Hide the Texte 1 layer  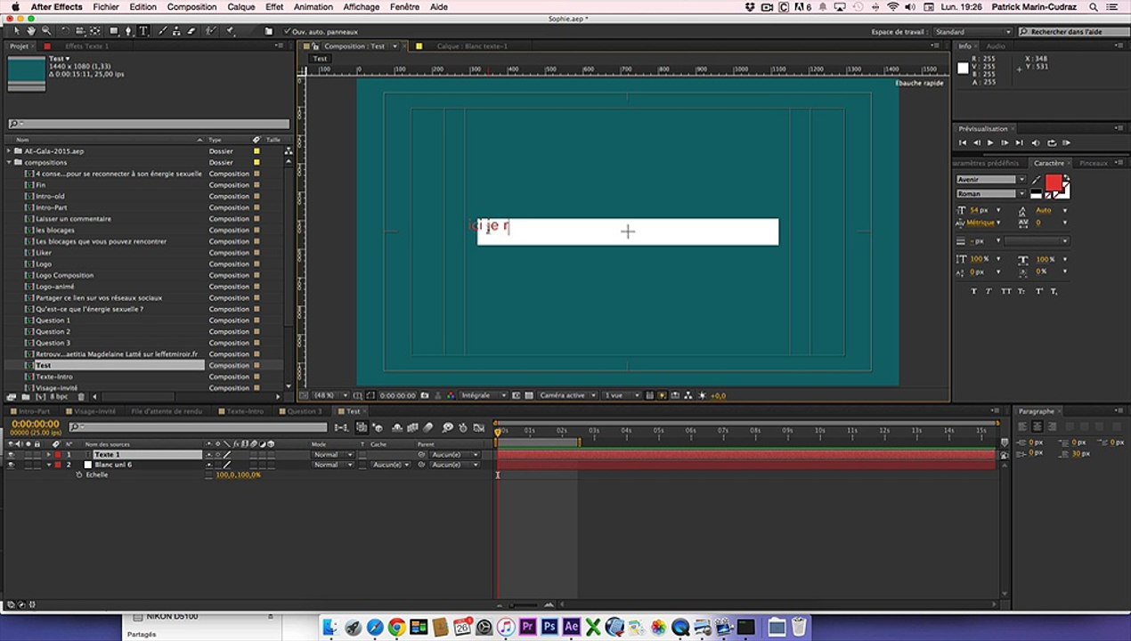click(x=11, y=455)
